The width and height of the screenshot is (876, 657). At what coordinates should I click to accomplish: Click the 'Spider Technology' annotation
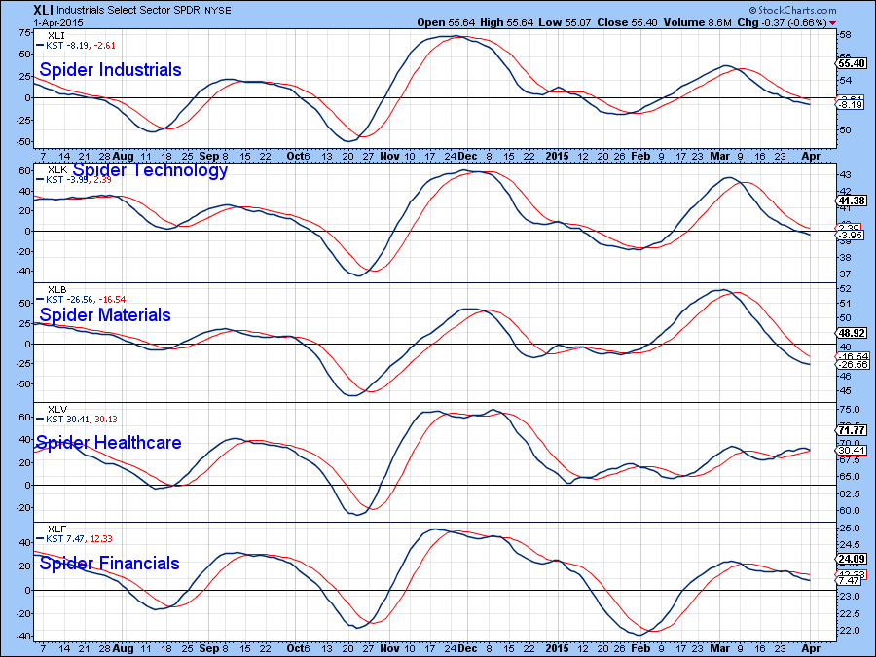point(150,169)
